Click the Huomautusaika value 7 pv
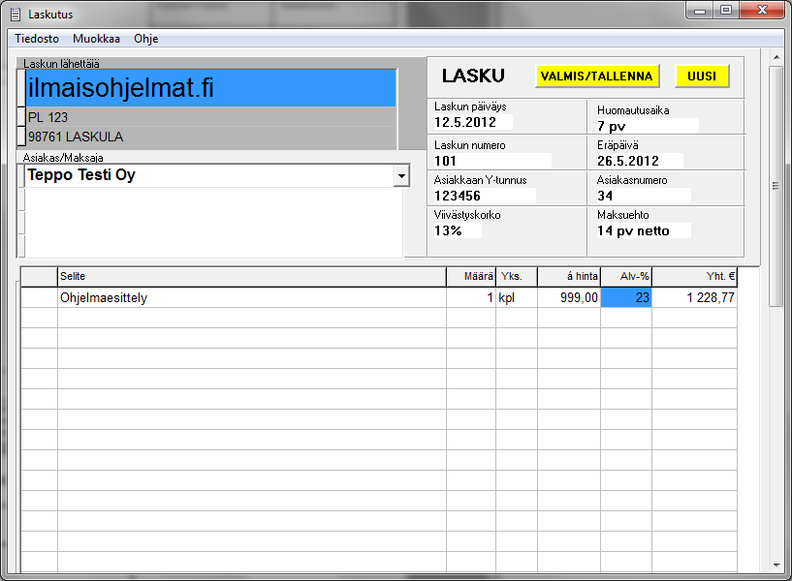 (x=647, y=126)
